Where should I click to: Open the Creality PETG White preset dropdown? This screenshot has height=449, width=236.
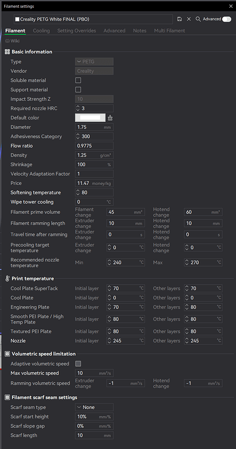coord(93,19)
